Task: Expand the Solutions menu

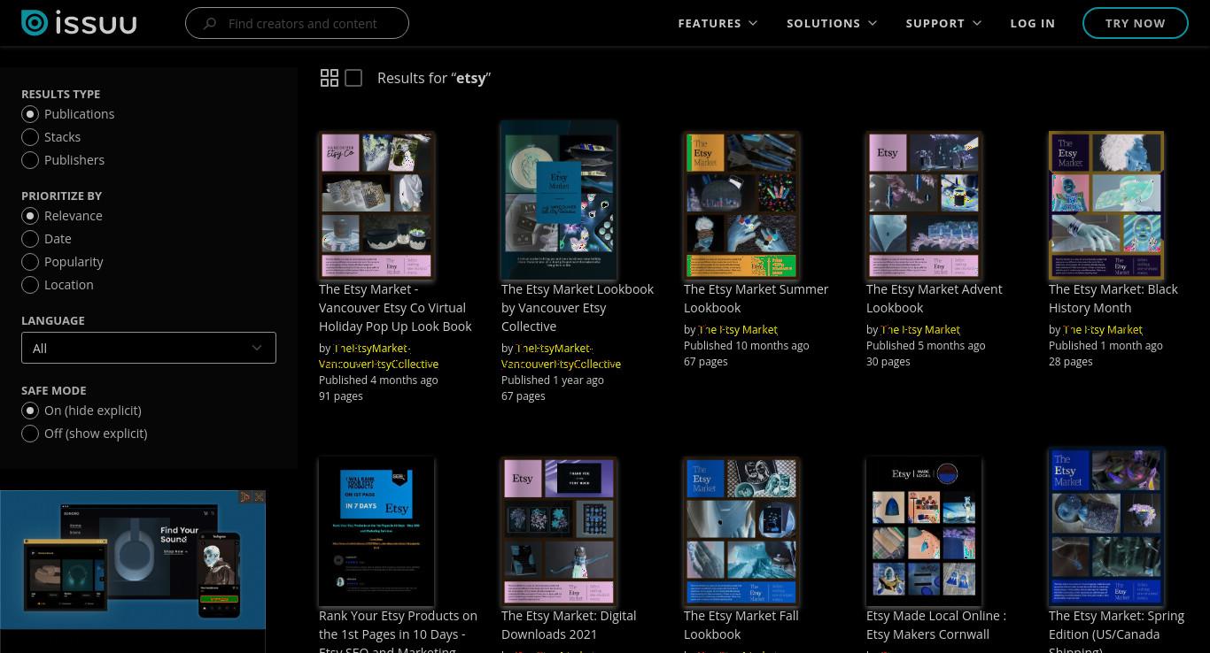Action: tap(832, 23)
